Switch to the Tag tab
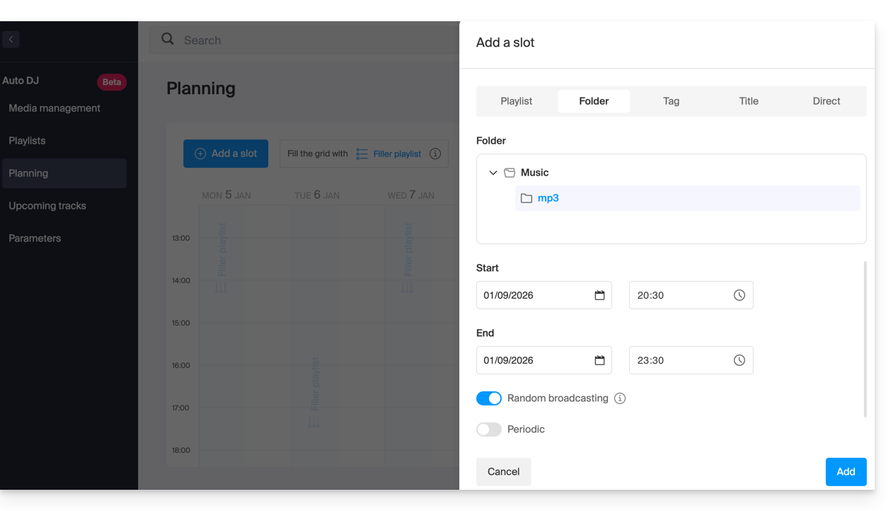This screenshot has height=511, width=896. (671, 101)
